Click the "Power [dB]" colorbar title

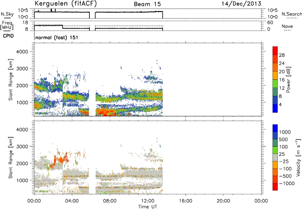tap(288, 80)
